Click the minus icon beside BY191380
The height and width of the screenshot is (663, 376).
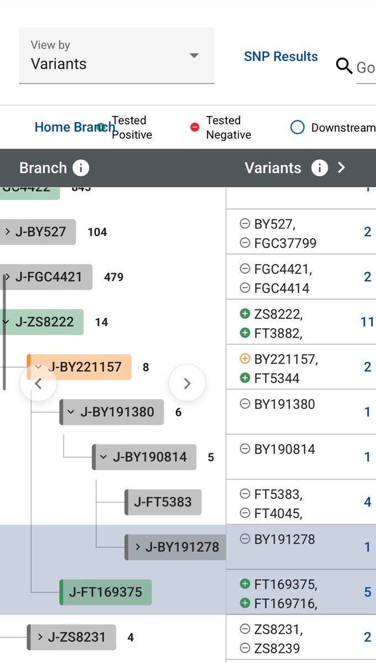[245, 404]
